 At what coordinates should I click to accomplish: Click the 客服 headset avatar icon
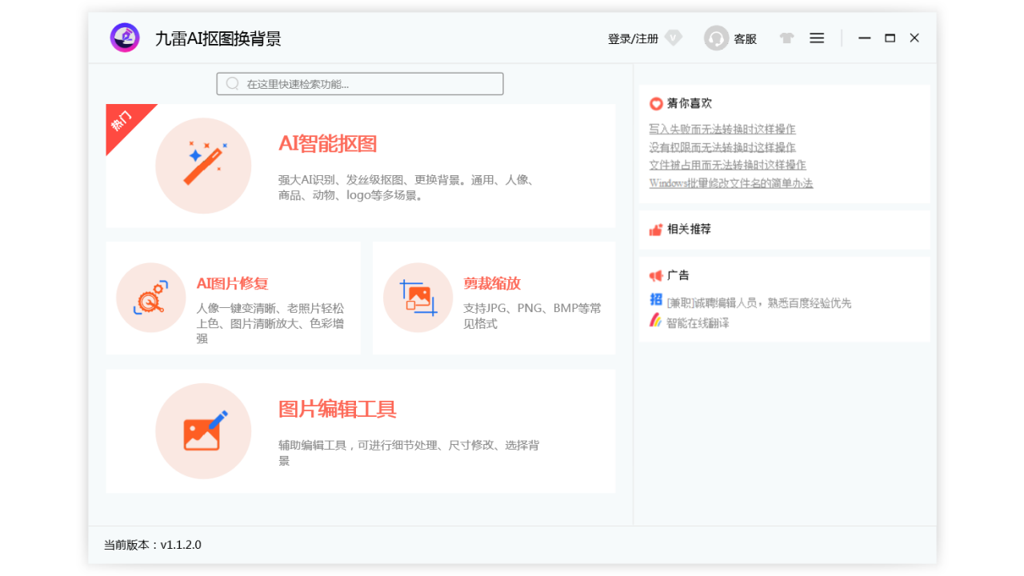716,38
